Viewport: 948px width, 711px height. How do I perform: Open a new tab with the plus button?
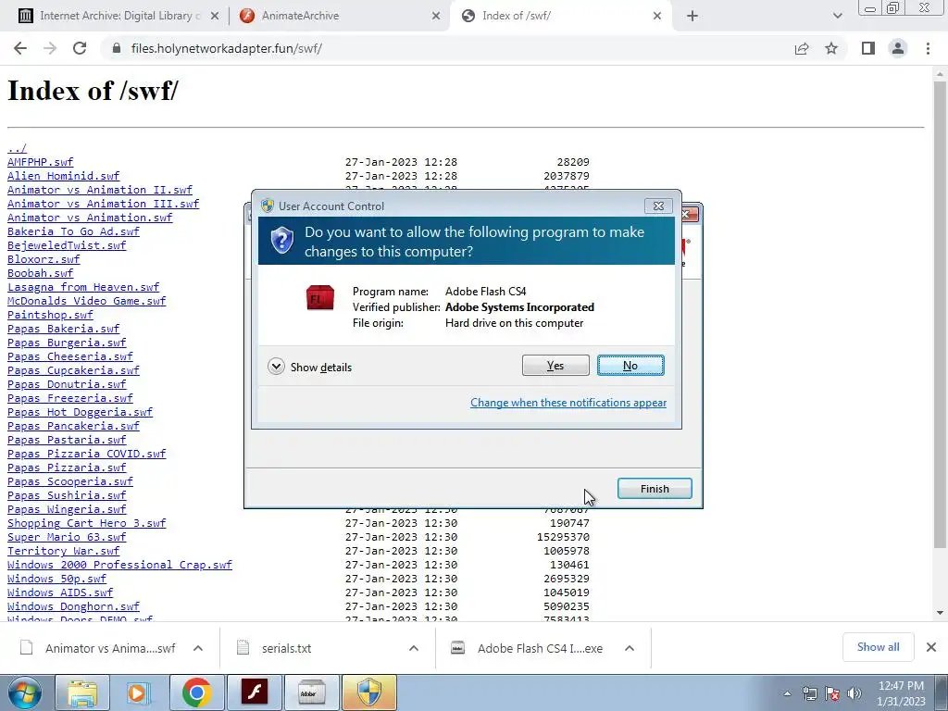[692, 16]
